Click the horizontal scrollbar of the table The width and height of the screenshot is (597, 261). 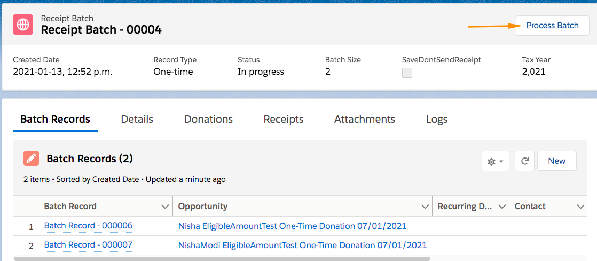pos(222,259)
